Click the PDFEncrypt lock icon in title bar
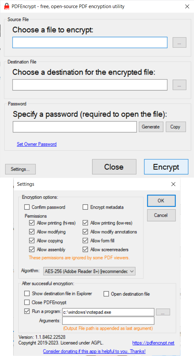This screenshot has width=194, height=356. click(x=6, y=6)
